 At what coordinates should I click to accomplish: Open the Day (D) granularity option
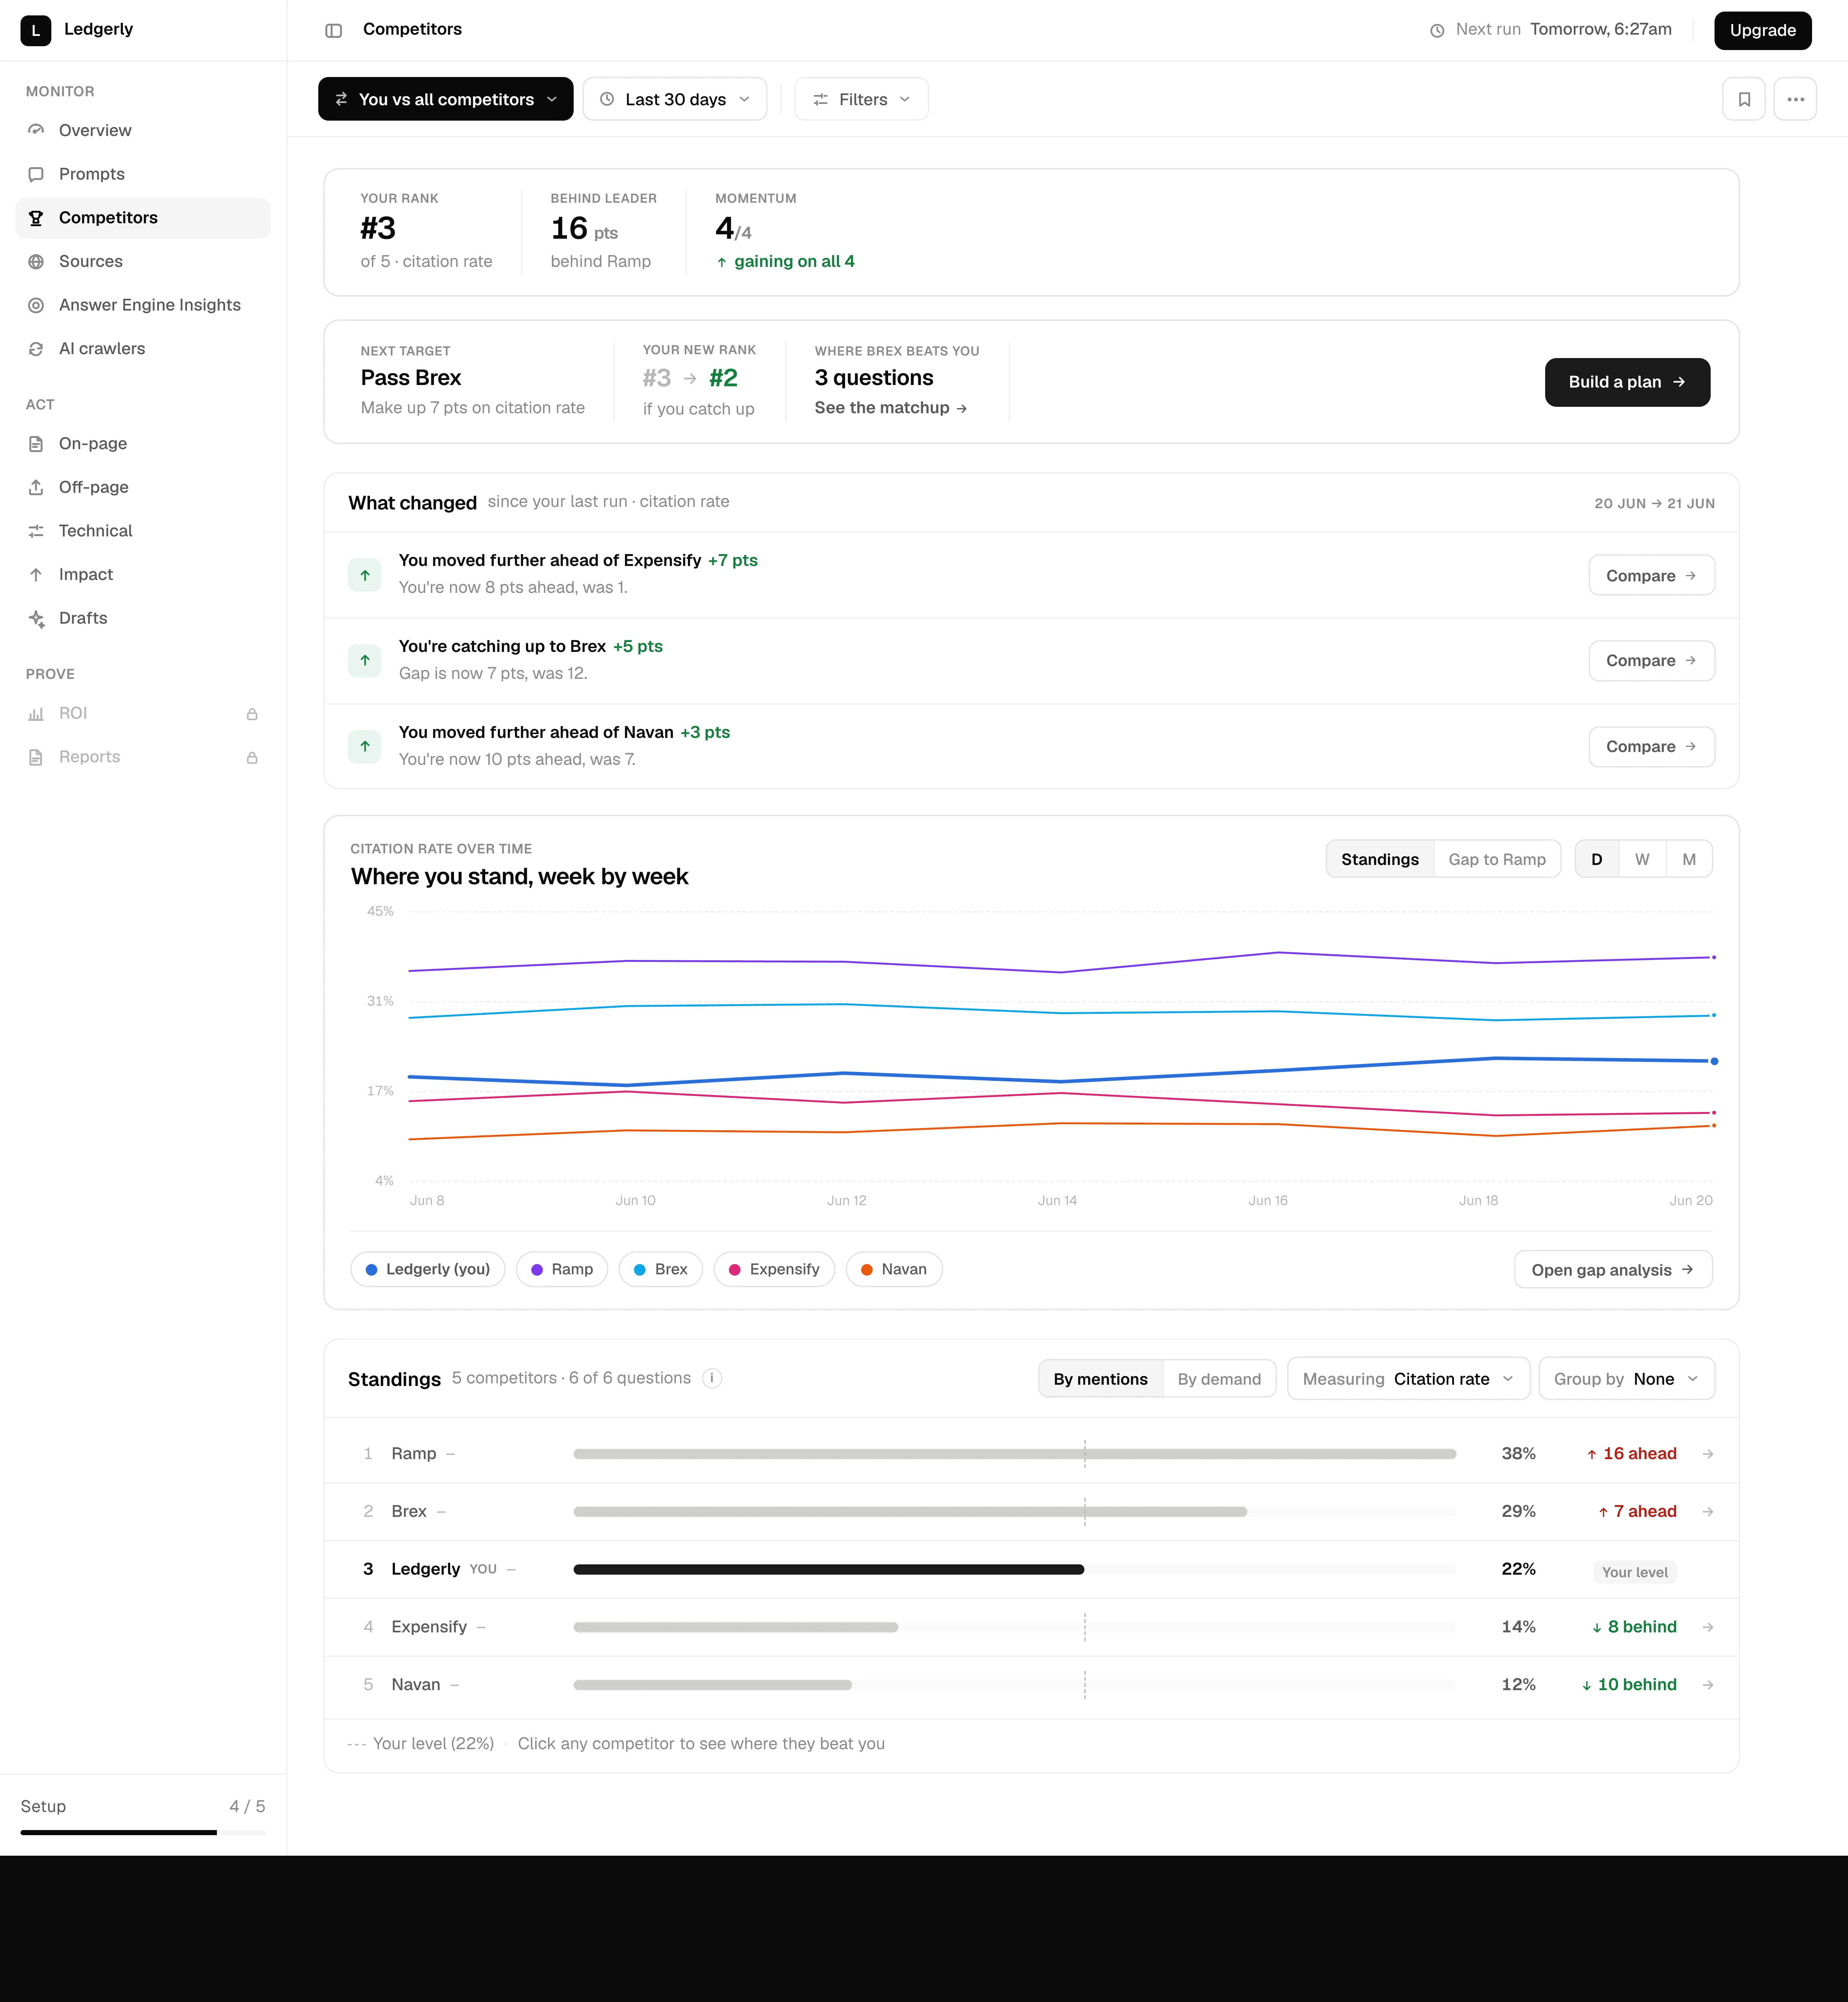click(1597, 859)
